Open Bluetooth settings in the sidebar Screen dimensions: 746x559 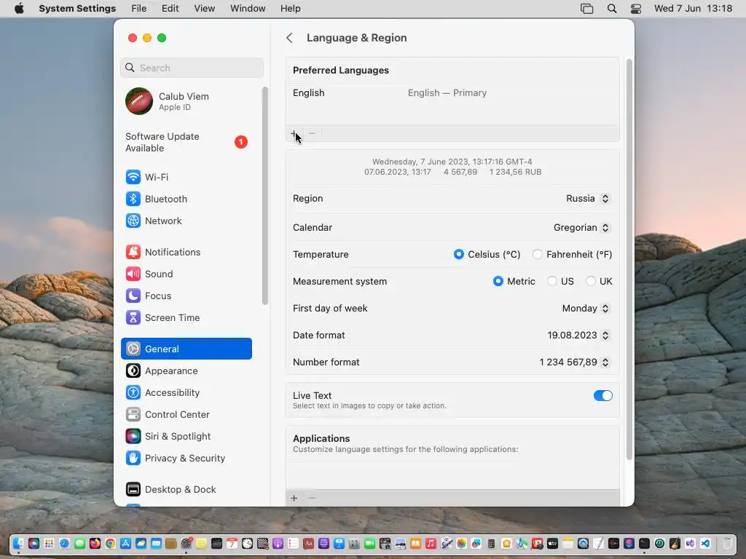click(186, 199)
